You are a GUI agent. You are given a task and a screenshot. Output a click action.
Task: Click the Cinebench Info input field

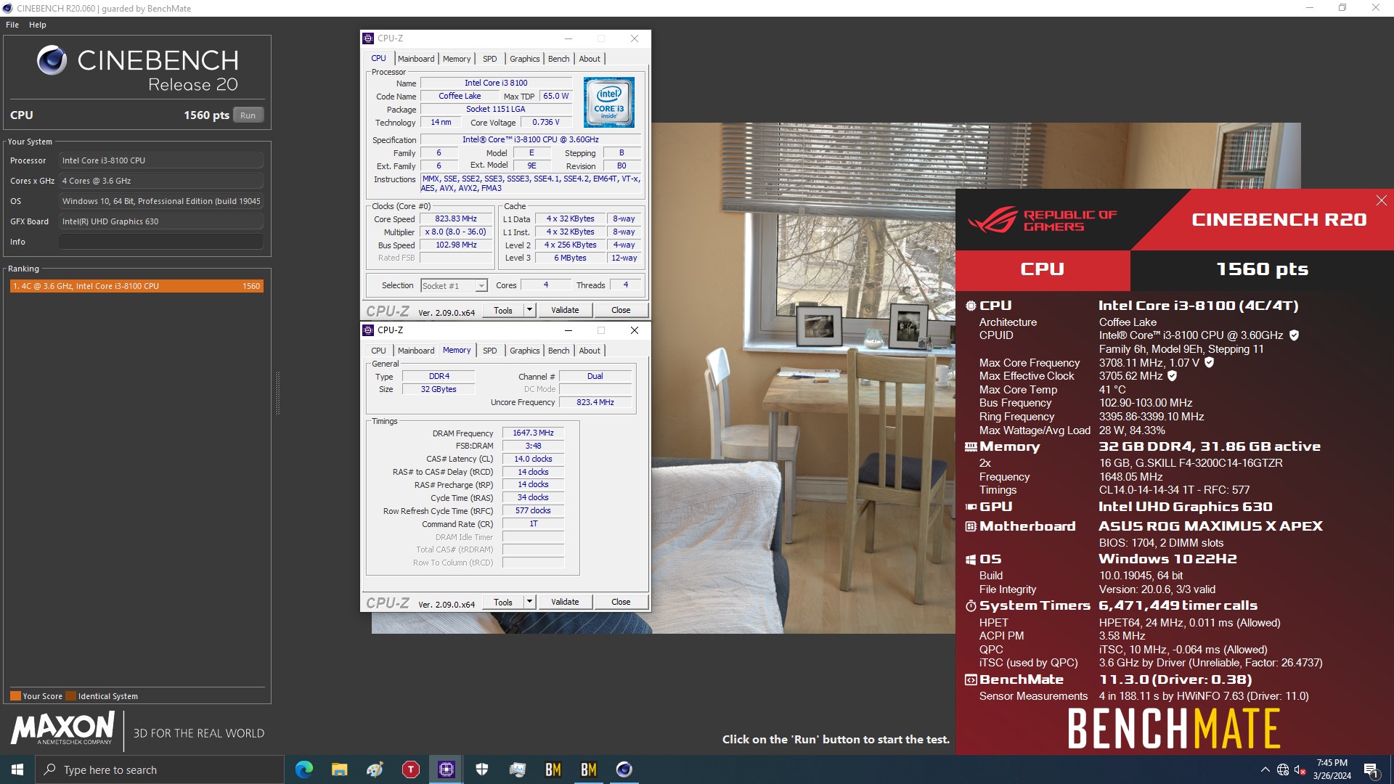(160, 242)
